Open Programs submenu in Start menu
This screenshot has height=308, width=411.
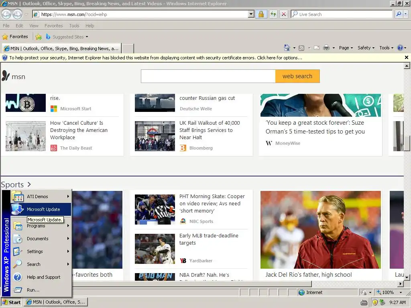point(41,226)
